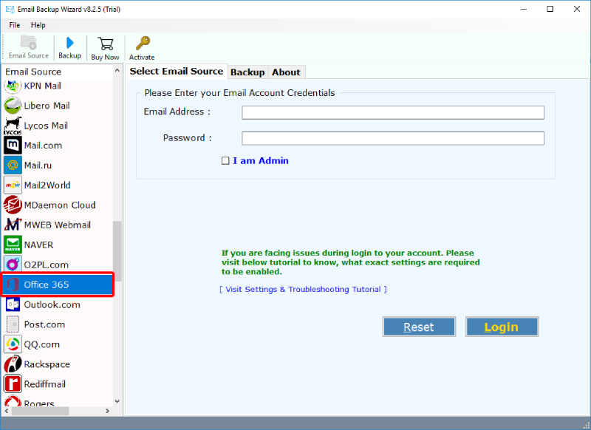Viewport: 591px width, 430px height.
Task: Enable the I am Admin checkbox
Action: [x=225, y=160]
